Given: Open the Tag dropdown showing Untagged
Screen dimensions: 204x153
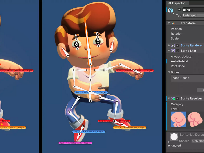Looking at the screenshot, I should point(193,15).
